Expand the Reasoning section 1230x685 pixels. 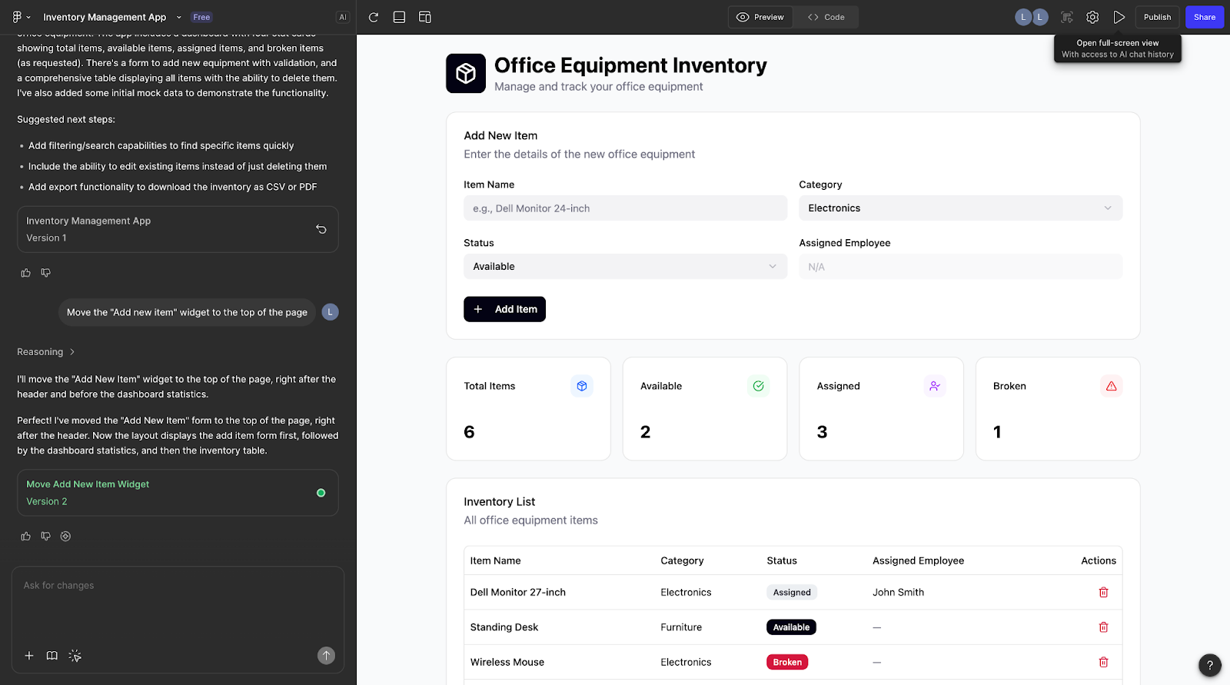[x=46, y=352]
